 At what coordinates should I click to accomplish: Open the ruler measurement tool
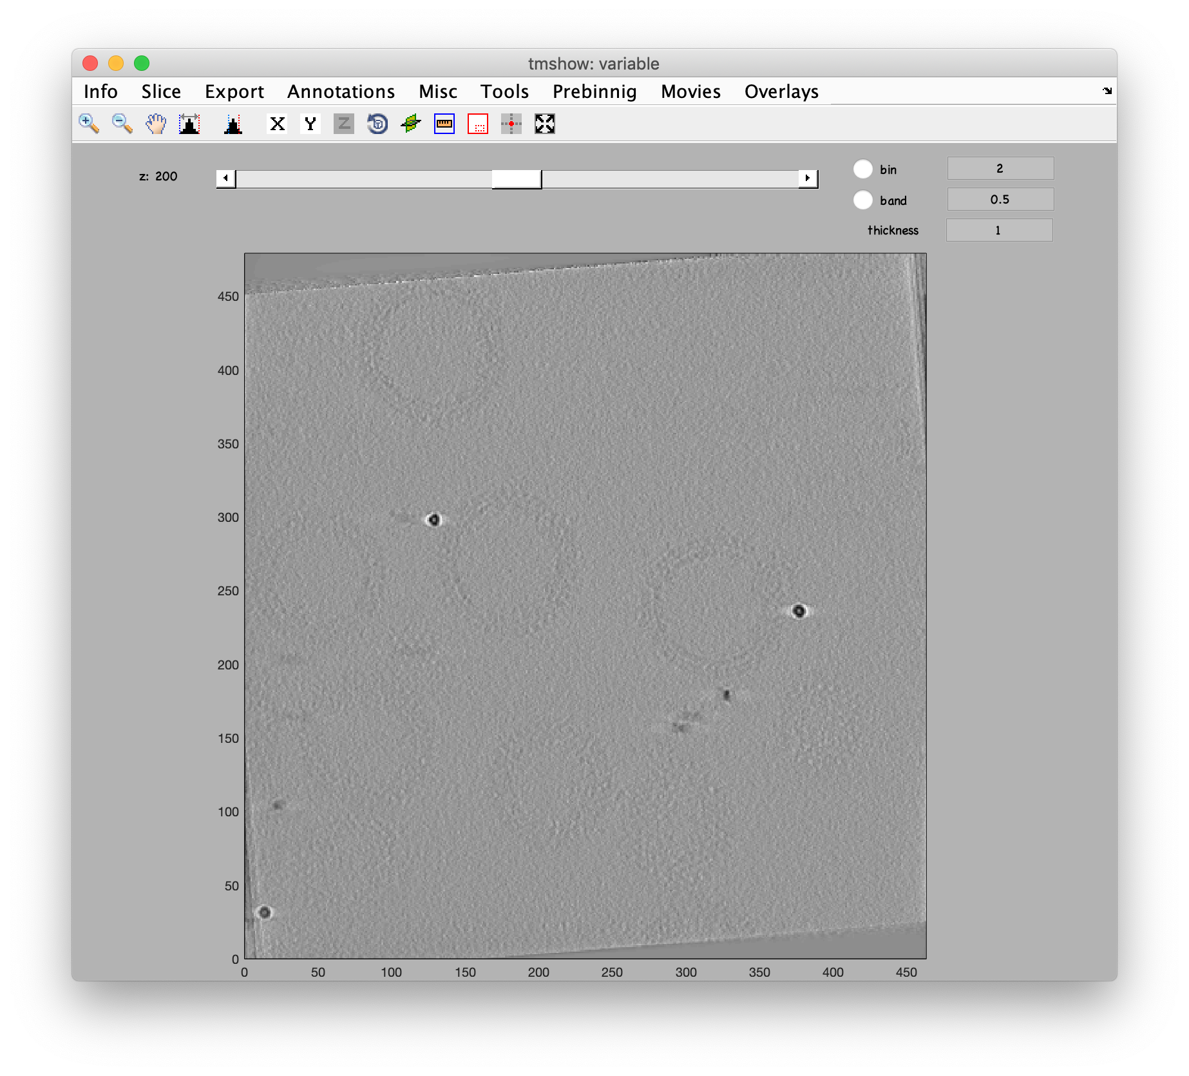[443, 124]
